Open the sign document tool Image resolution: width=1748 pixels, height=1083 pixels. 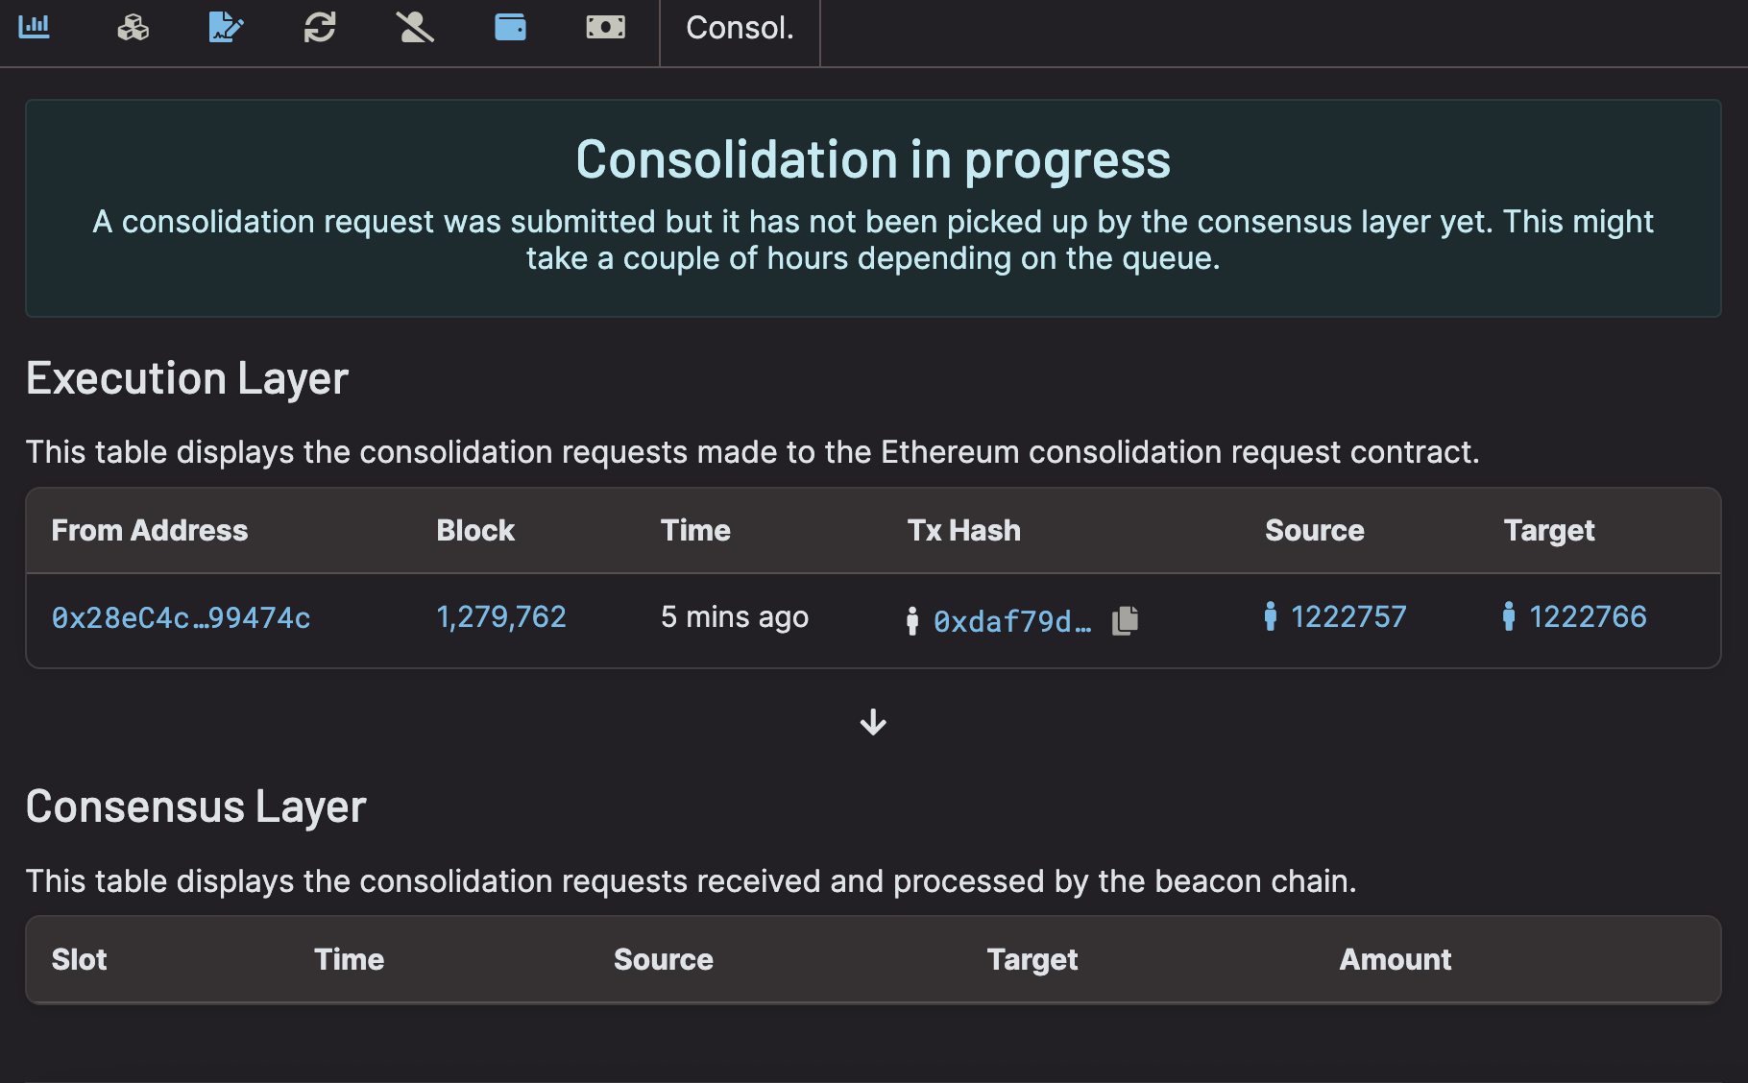[224, 28]
